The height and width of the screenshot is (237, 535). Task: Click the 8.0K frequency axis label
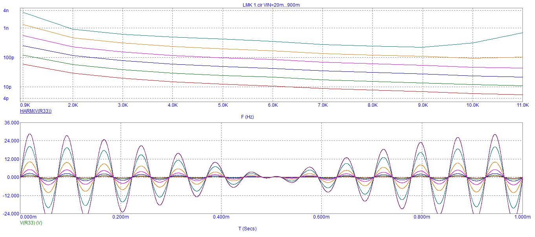click(373, 106)
